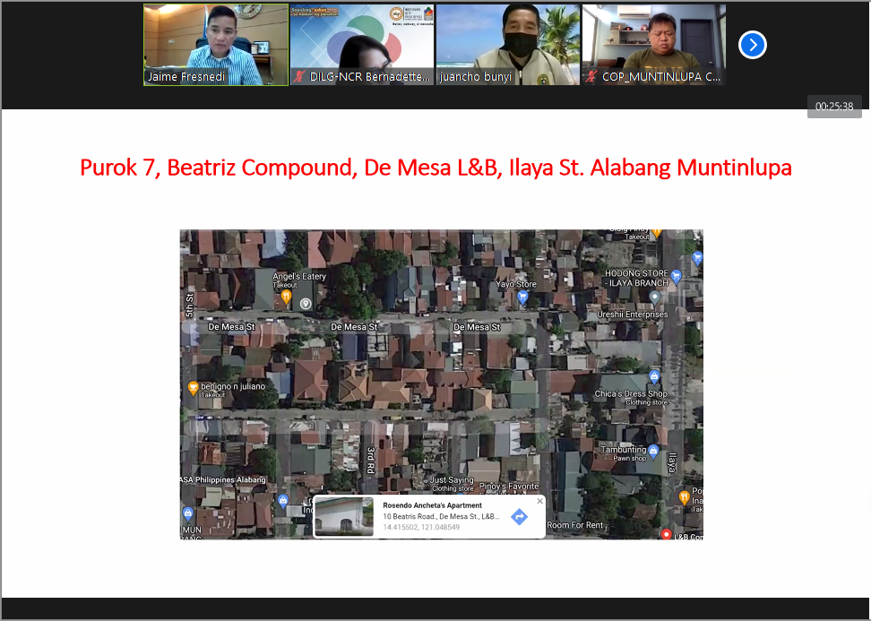Screen dimensions: 871x621
Task: Click Tambunting Pawn shop pin icon
Action: click(654, 452)
